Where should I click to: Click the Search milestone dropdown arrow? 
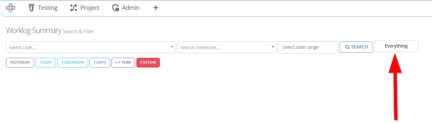click(273, 47)
